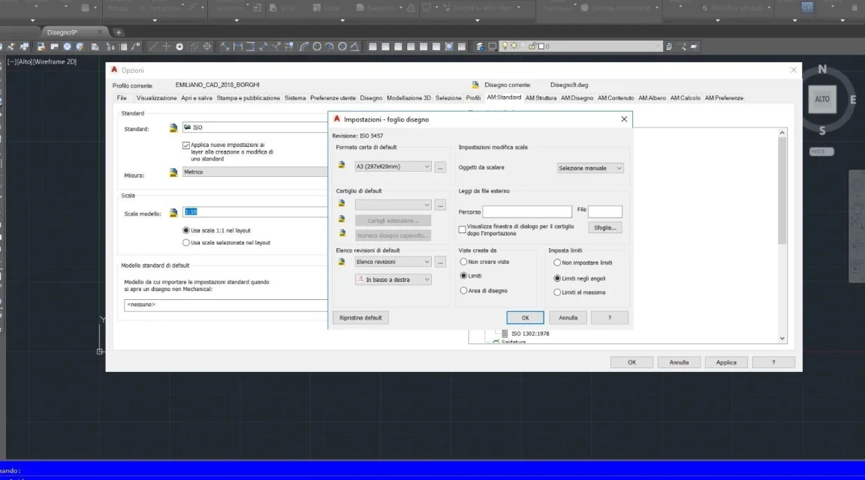Select 'Usa scala 1:1 nel layout' radio button
This screenshot has width=865, height=480.
[x=186, y=230]
